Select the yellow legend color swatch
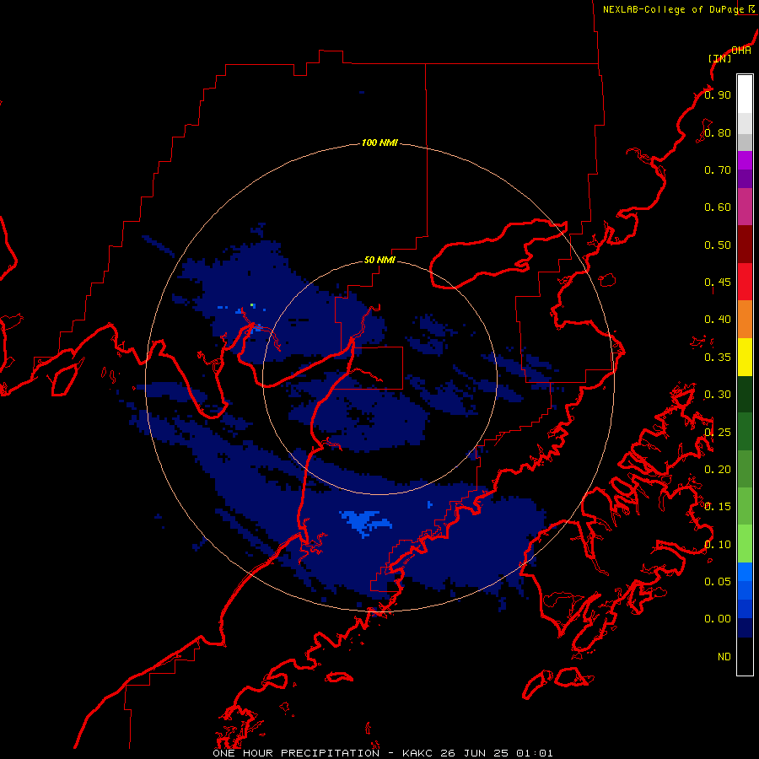Image resolution: width=759 pixels, height=759 pixels. tap(745, 357)
